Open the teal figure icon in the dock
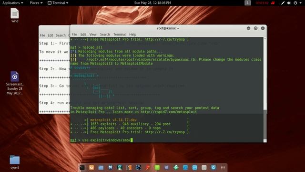 tap(120, 168)
